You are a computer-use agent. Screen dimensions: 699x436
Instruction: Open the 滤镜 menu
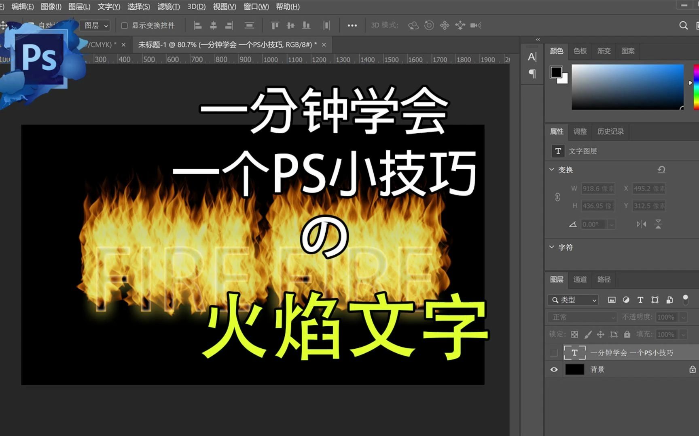tap(168, 7)
